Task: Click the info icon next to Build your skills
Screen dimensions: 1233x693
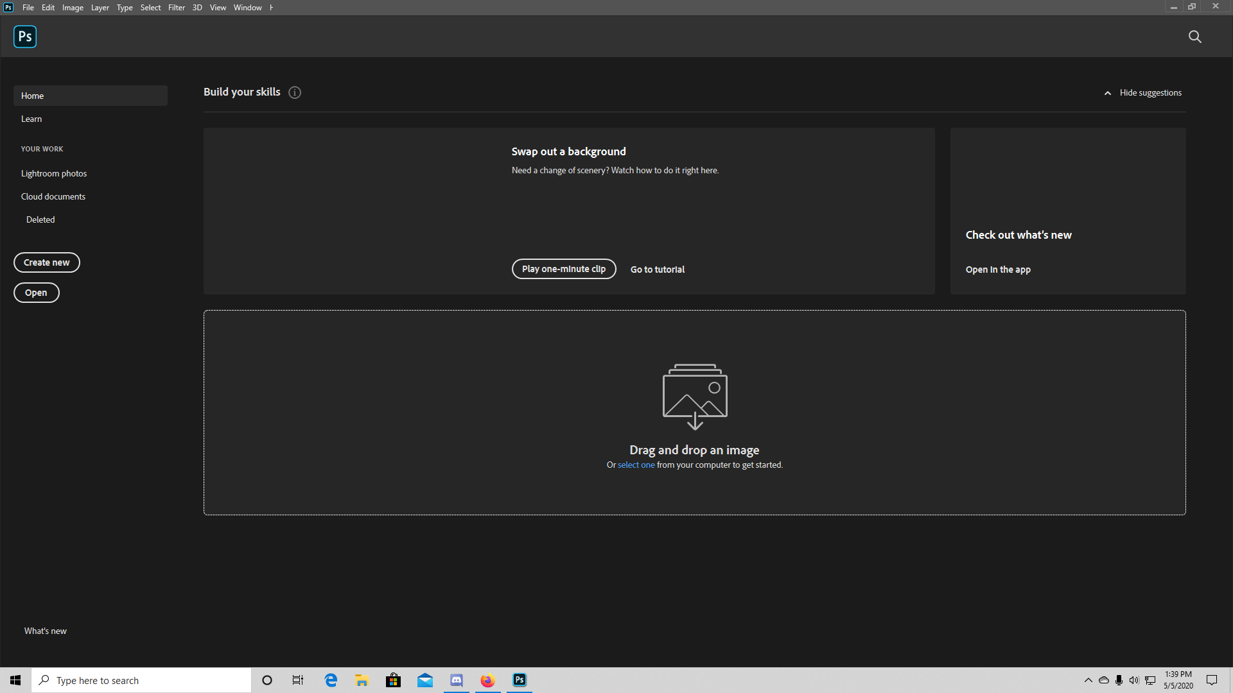Action: (294, 92)
